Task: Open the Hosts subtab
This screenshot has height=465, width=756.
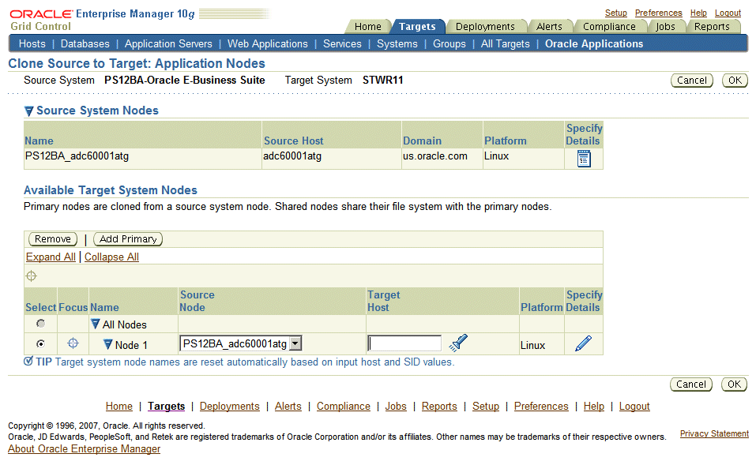Action: click(x=32, y=44)
